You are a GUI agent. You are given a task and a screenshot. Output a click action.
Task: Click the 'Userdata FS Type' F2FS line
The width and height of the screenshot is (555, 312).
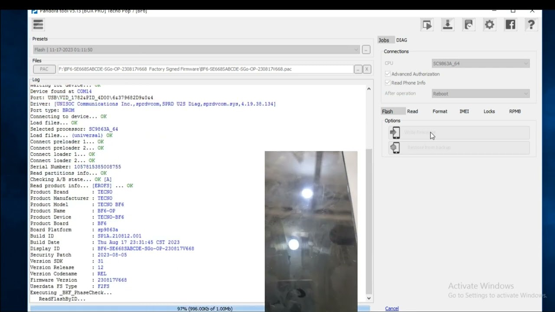click(x=69, y=286)
